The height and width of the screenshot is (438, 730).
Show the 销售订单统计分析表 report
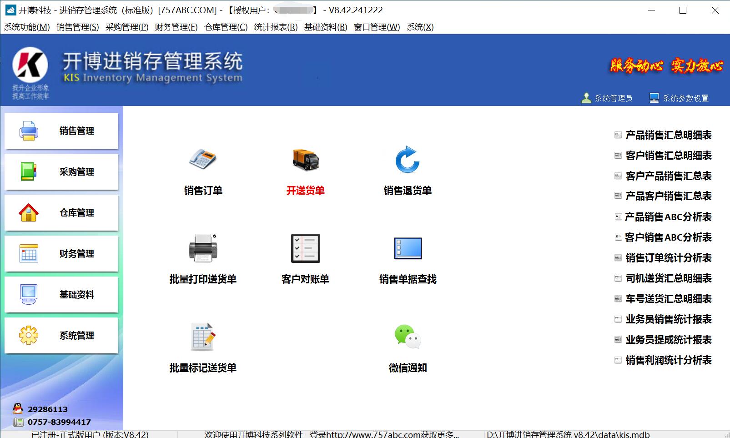tap(669, 258)
